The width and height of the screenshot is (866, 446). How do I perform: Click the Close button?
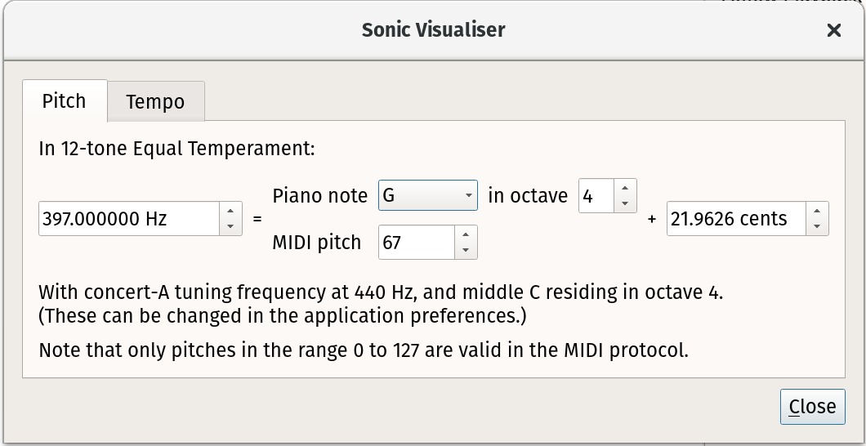[x=812, y=407]
